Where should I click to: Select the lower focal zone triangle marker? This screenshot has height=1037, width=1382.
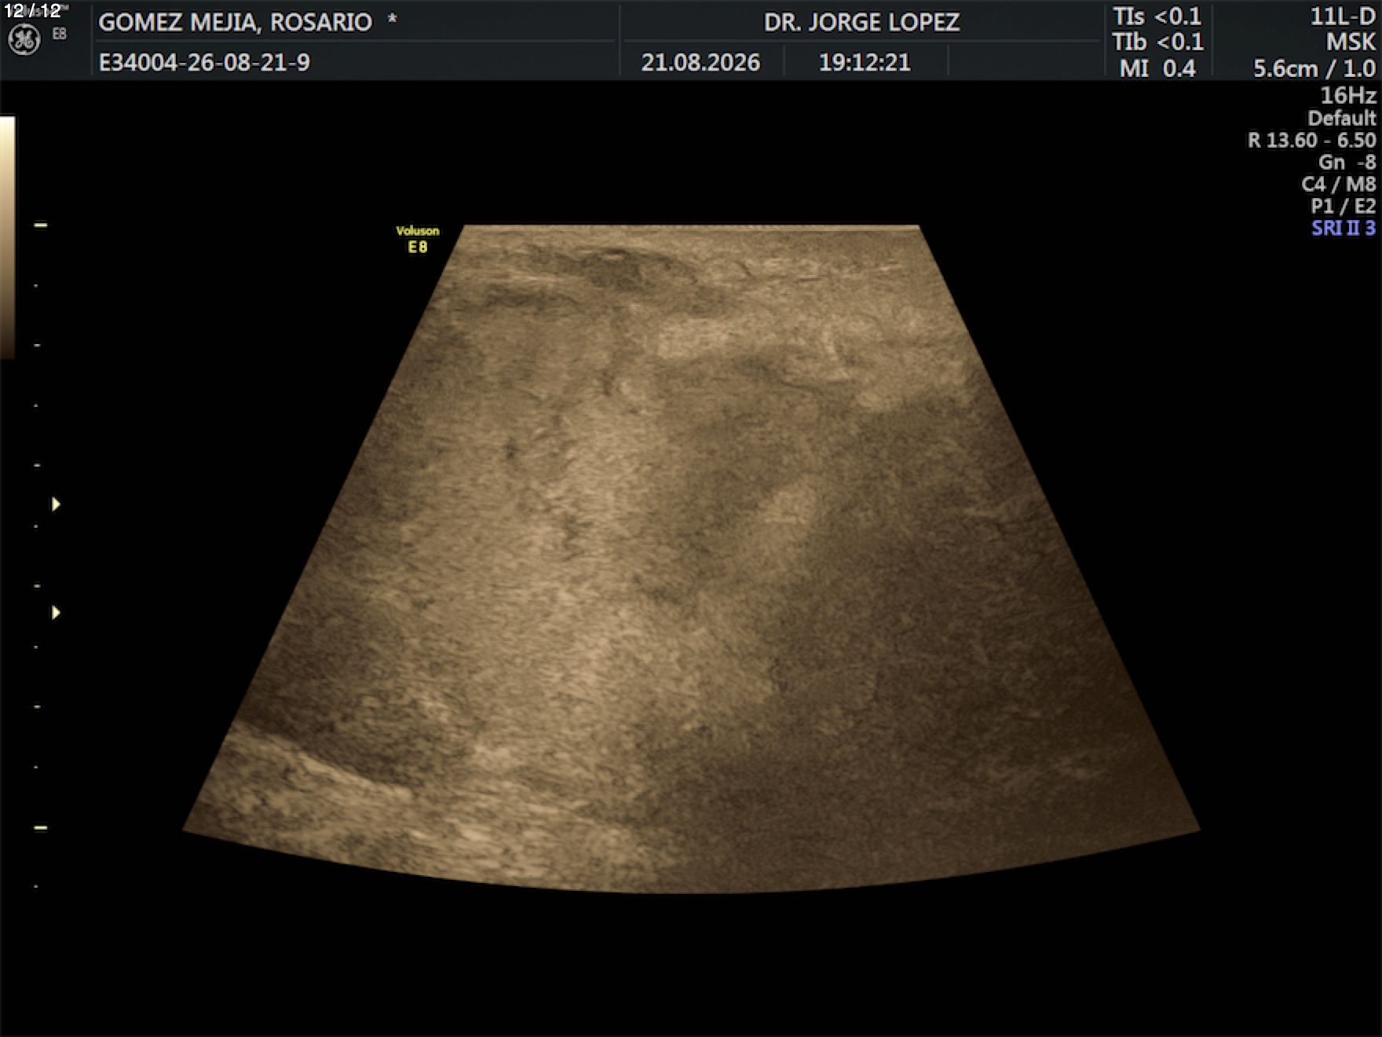click(x=56, y=612)
